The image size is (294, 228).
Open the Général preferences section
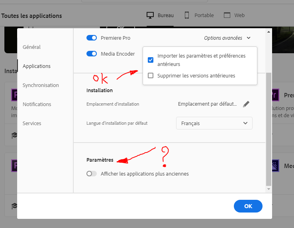pos(31,47)
